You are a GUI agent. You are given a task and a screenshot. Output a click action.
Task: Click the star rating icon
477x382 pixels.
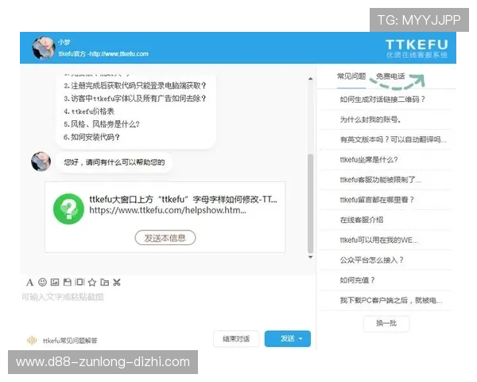[92, 283]
